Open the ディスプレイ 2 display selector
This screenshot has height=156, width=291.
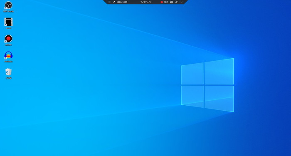[145, 2]
